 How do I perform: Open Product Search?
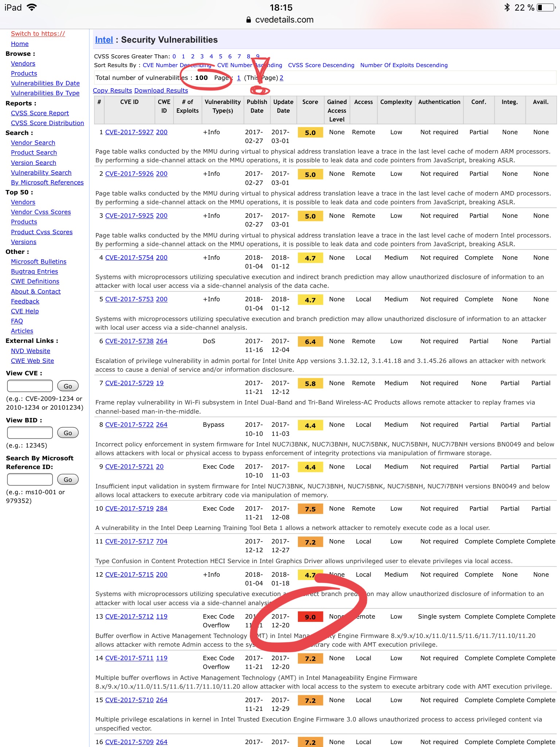click(34, 152)
